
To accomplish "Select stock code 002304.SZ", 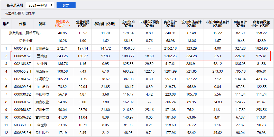I will click(22, 79).
